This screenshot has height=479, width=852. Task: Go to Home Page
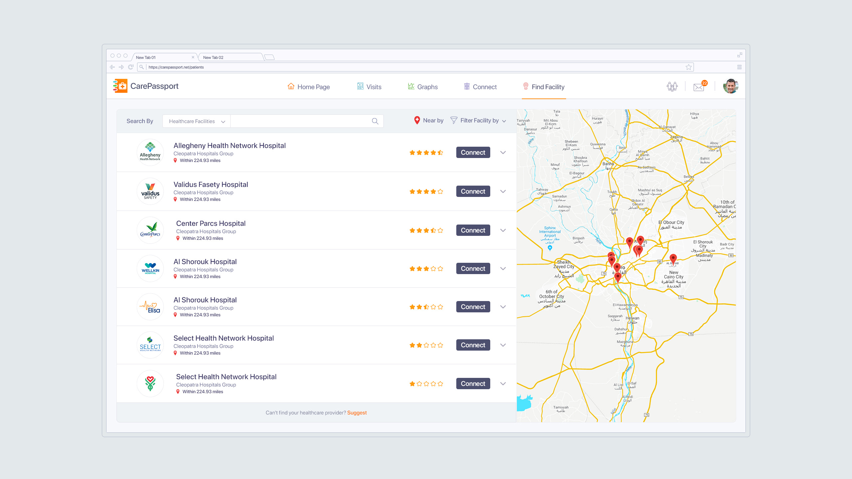pyautogui.click(x=309, y=87)
